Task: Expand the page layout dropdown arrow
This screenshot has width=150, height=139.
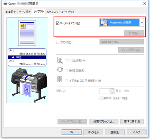Action: click(x=142, y=23)
